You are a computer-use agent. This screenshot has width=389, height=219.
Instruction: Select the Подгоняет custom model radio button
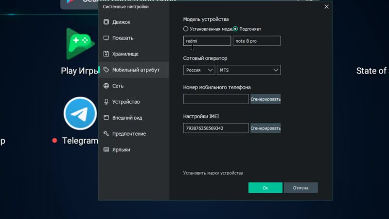(x=235, y=29)
